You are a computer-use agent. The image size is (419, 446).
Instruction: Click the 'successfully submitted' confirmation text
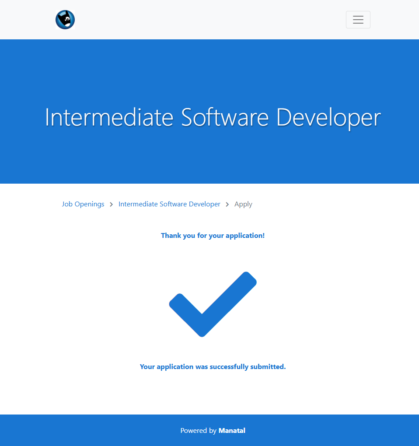coord(213,367)
